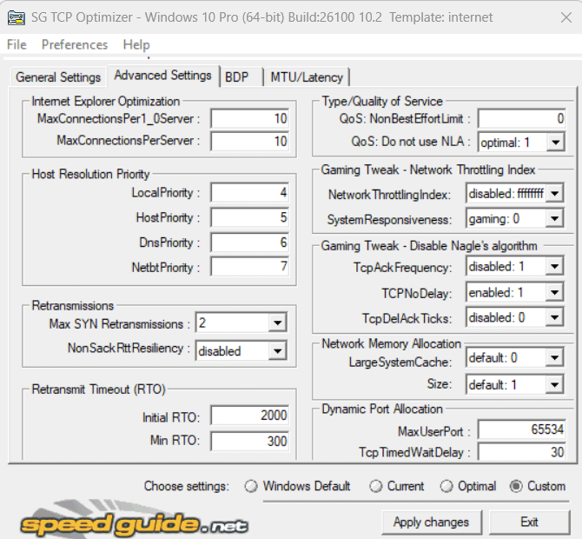Focus the LocalPriority field

point(249,192)
